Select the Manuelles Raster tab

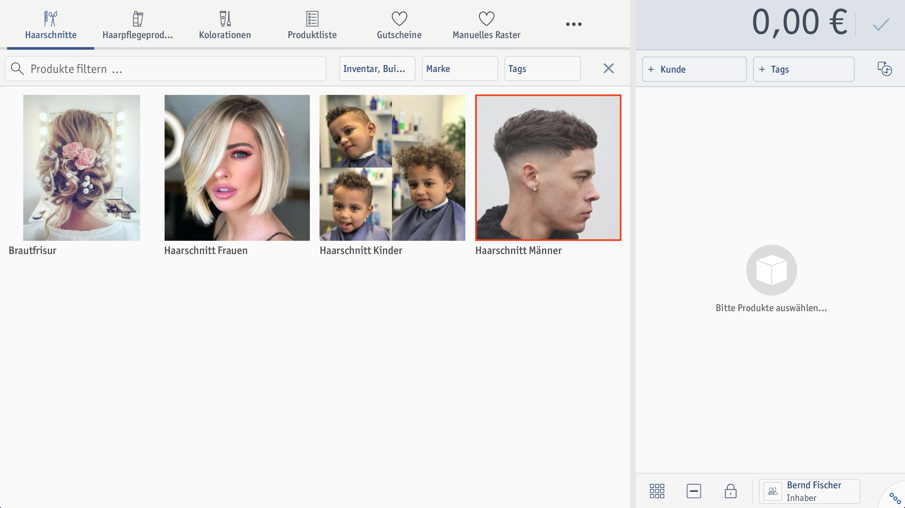point(486,25)
